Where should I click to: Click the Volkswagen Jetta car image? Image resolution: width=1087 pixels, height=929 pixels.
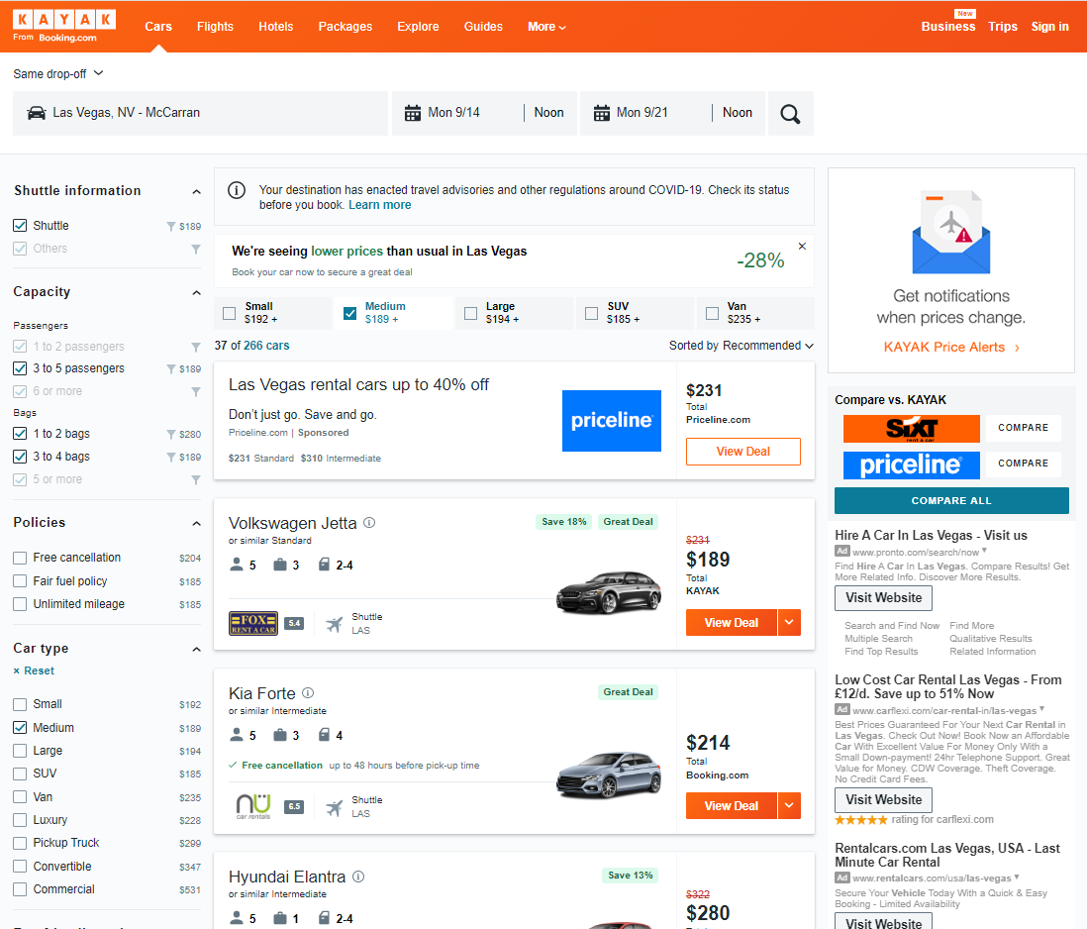609,592
